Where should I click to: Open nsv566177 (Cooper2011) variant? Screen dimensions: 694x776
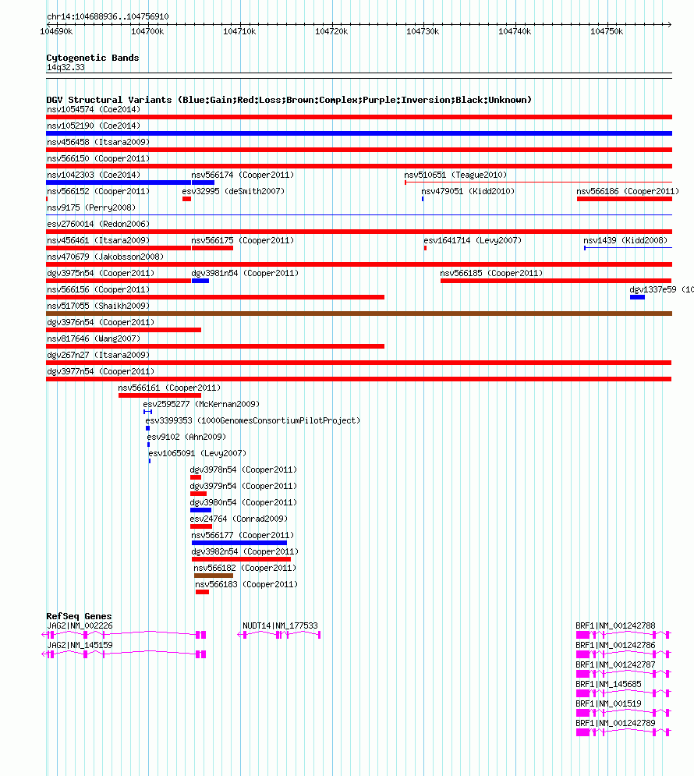tap(243, 534)
